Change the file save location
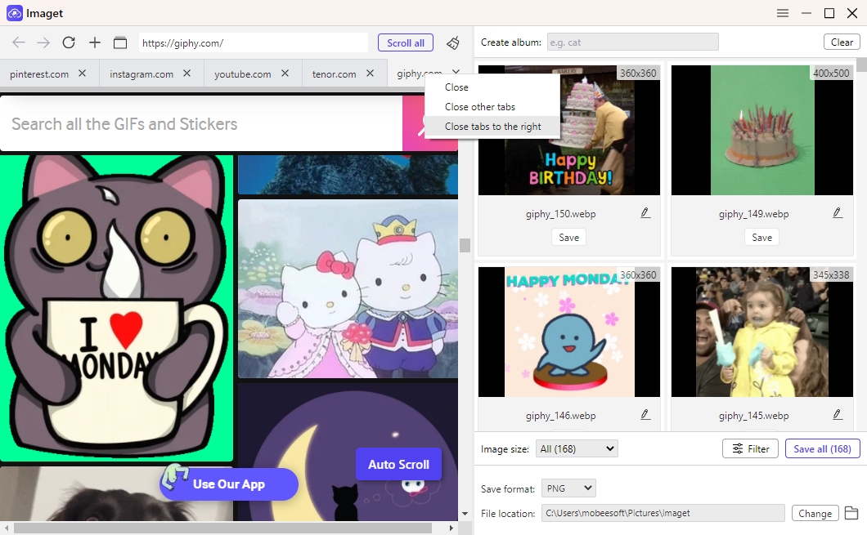The height and width of the screenshot is (535, 867). coord(815,514)
